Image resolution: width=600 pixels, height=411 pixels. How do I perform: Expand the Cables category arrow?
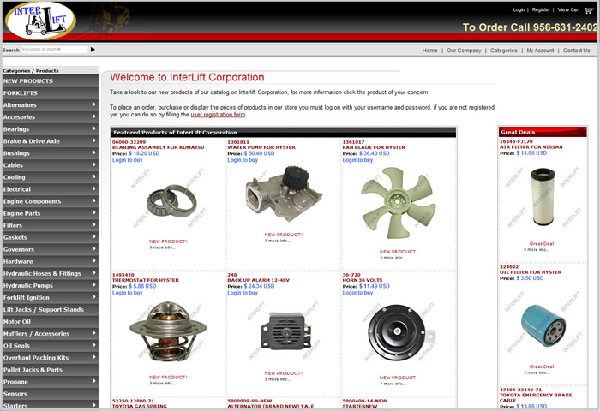pos(94,164)
